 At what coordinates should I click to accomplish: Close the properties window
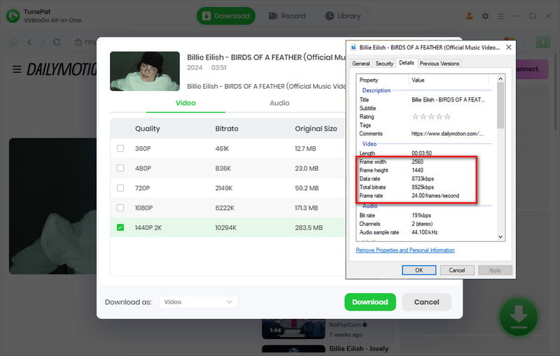point(509,48)
